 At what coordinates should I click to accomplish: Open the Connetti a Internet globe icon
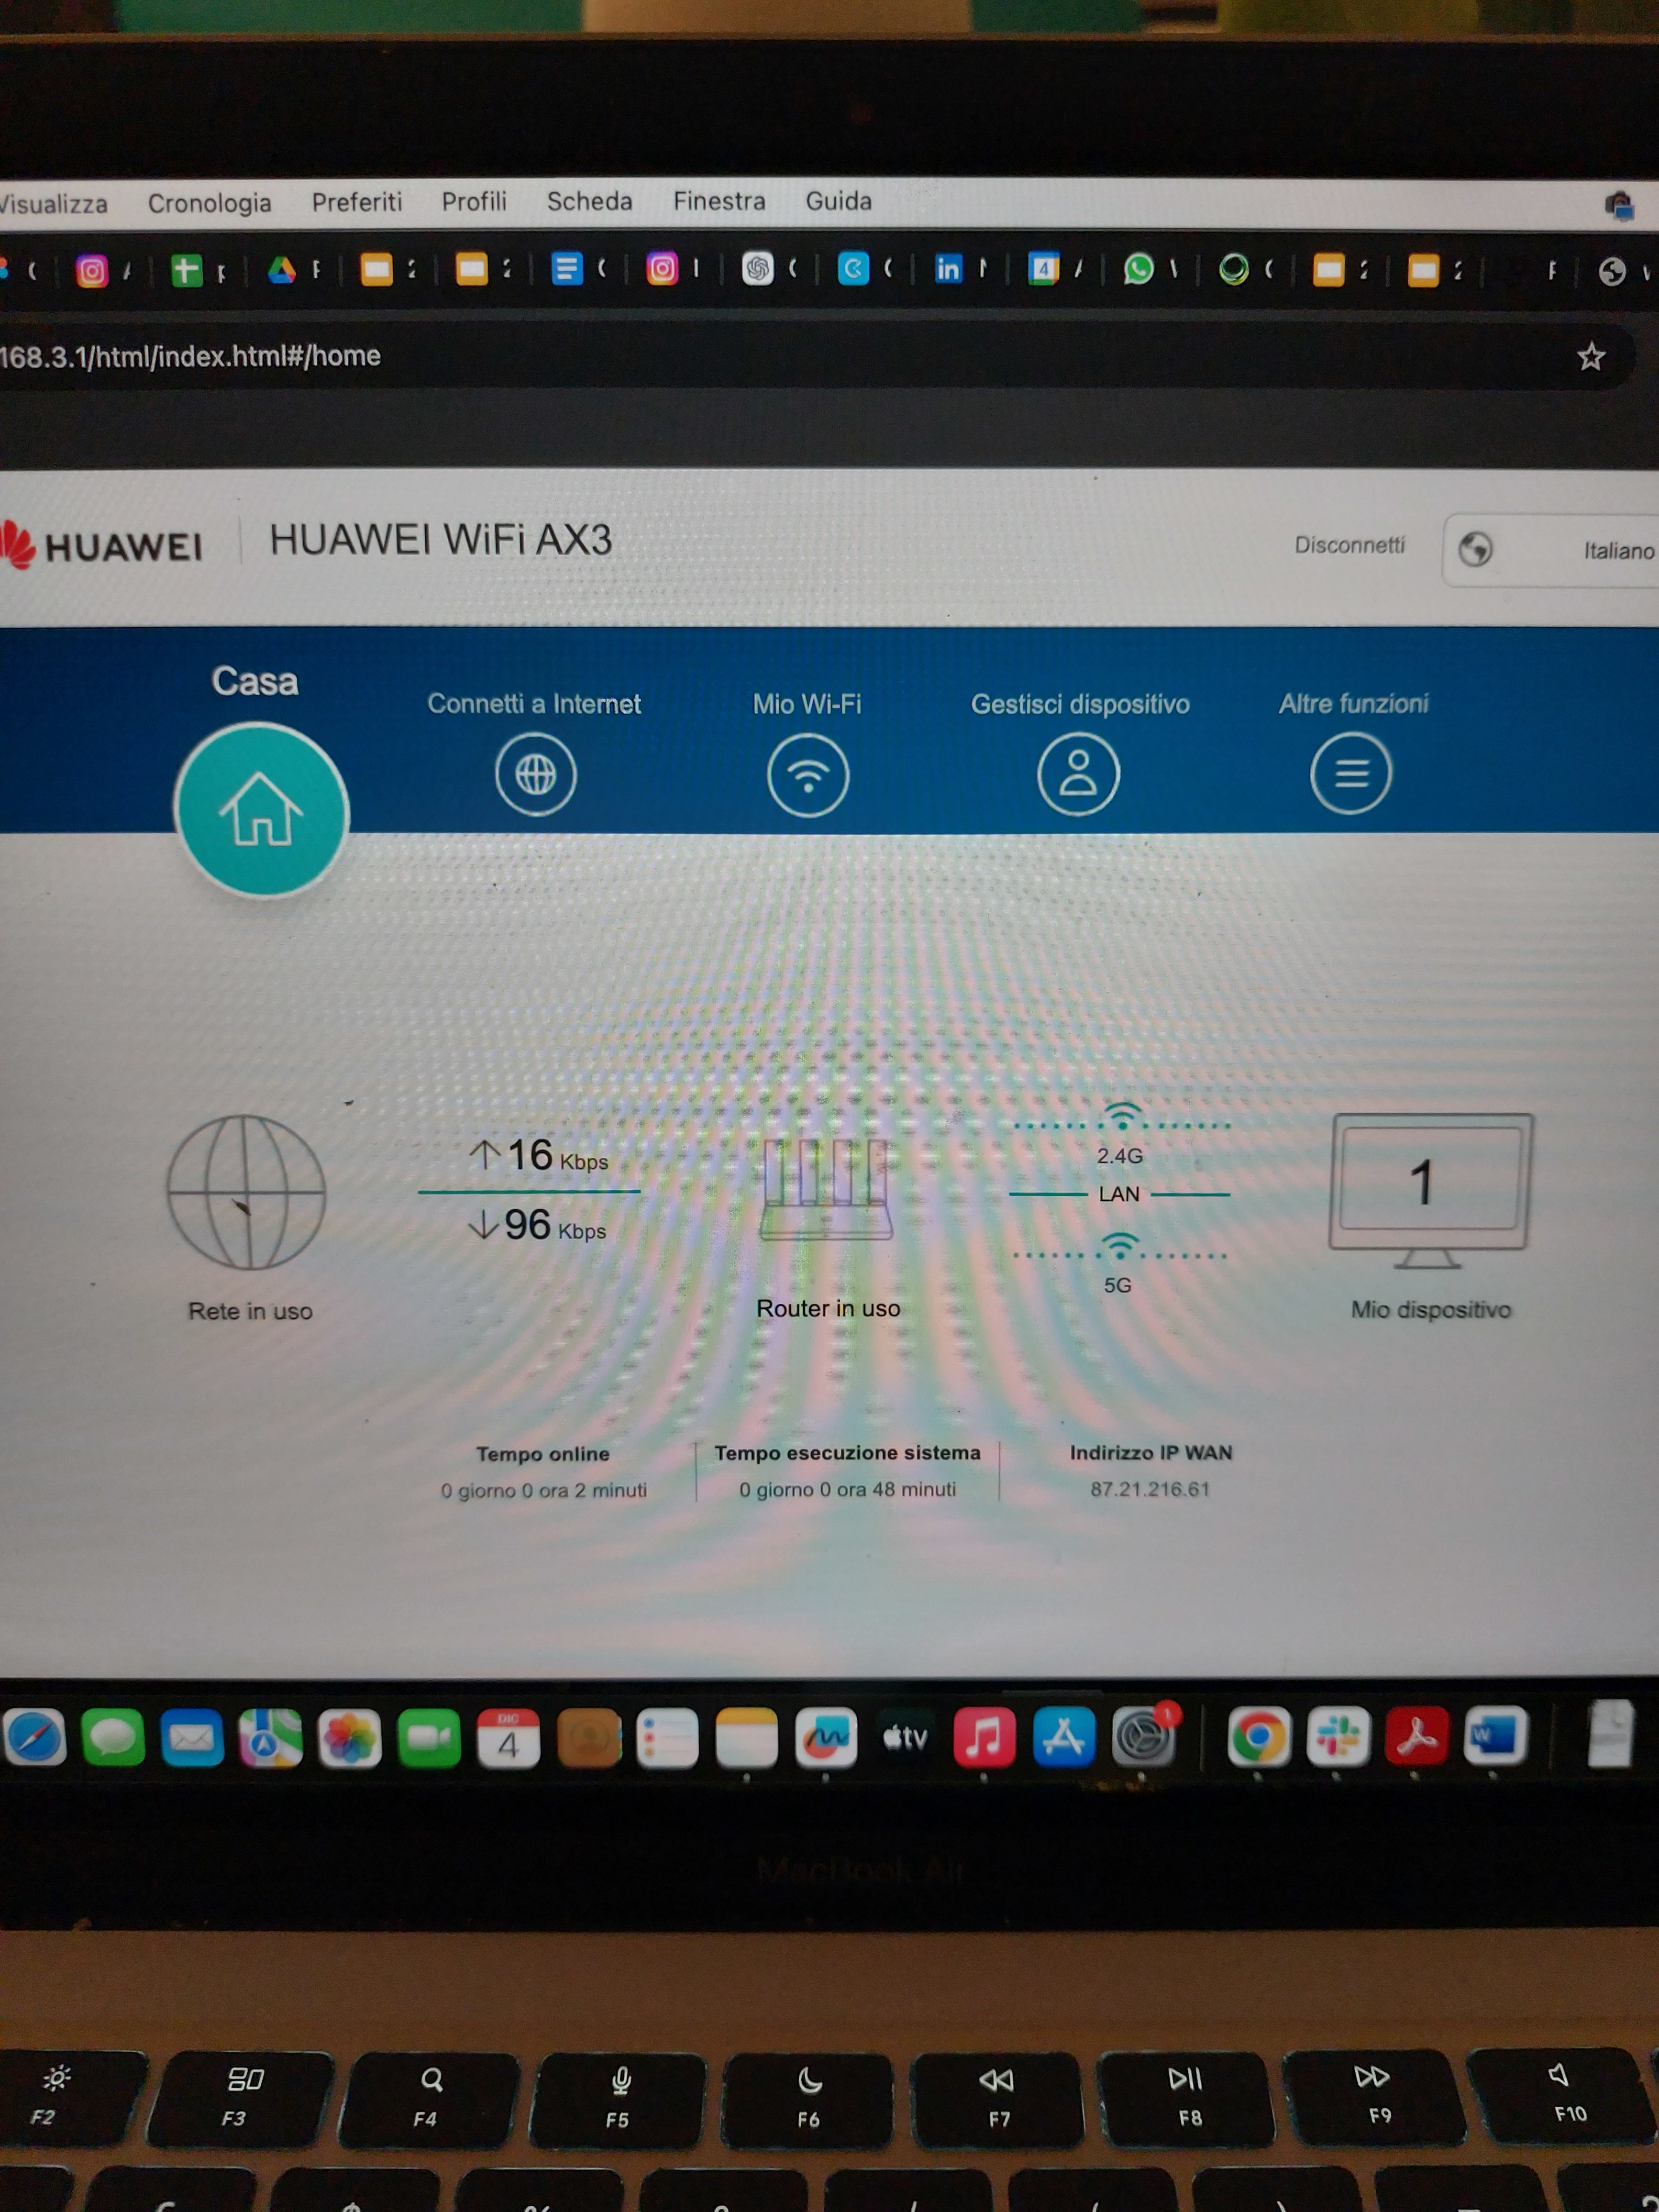[x=536, y=774]
